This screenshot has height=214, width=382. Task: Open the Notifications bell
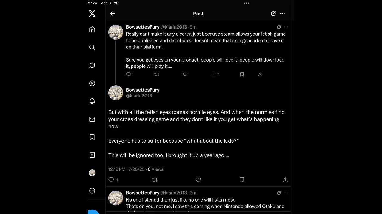pos(92,101)
